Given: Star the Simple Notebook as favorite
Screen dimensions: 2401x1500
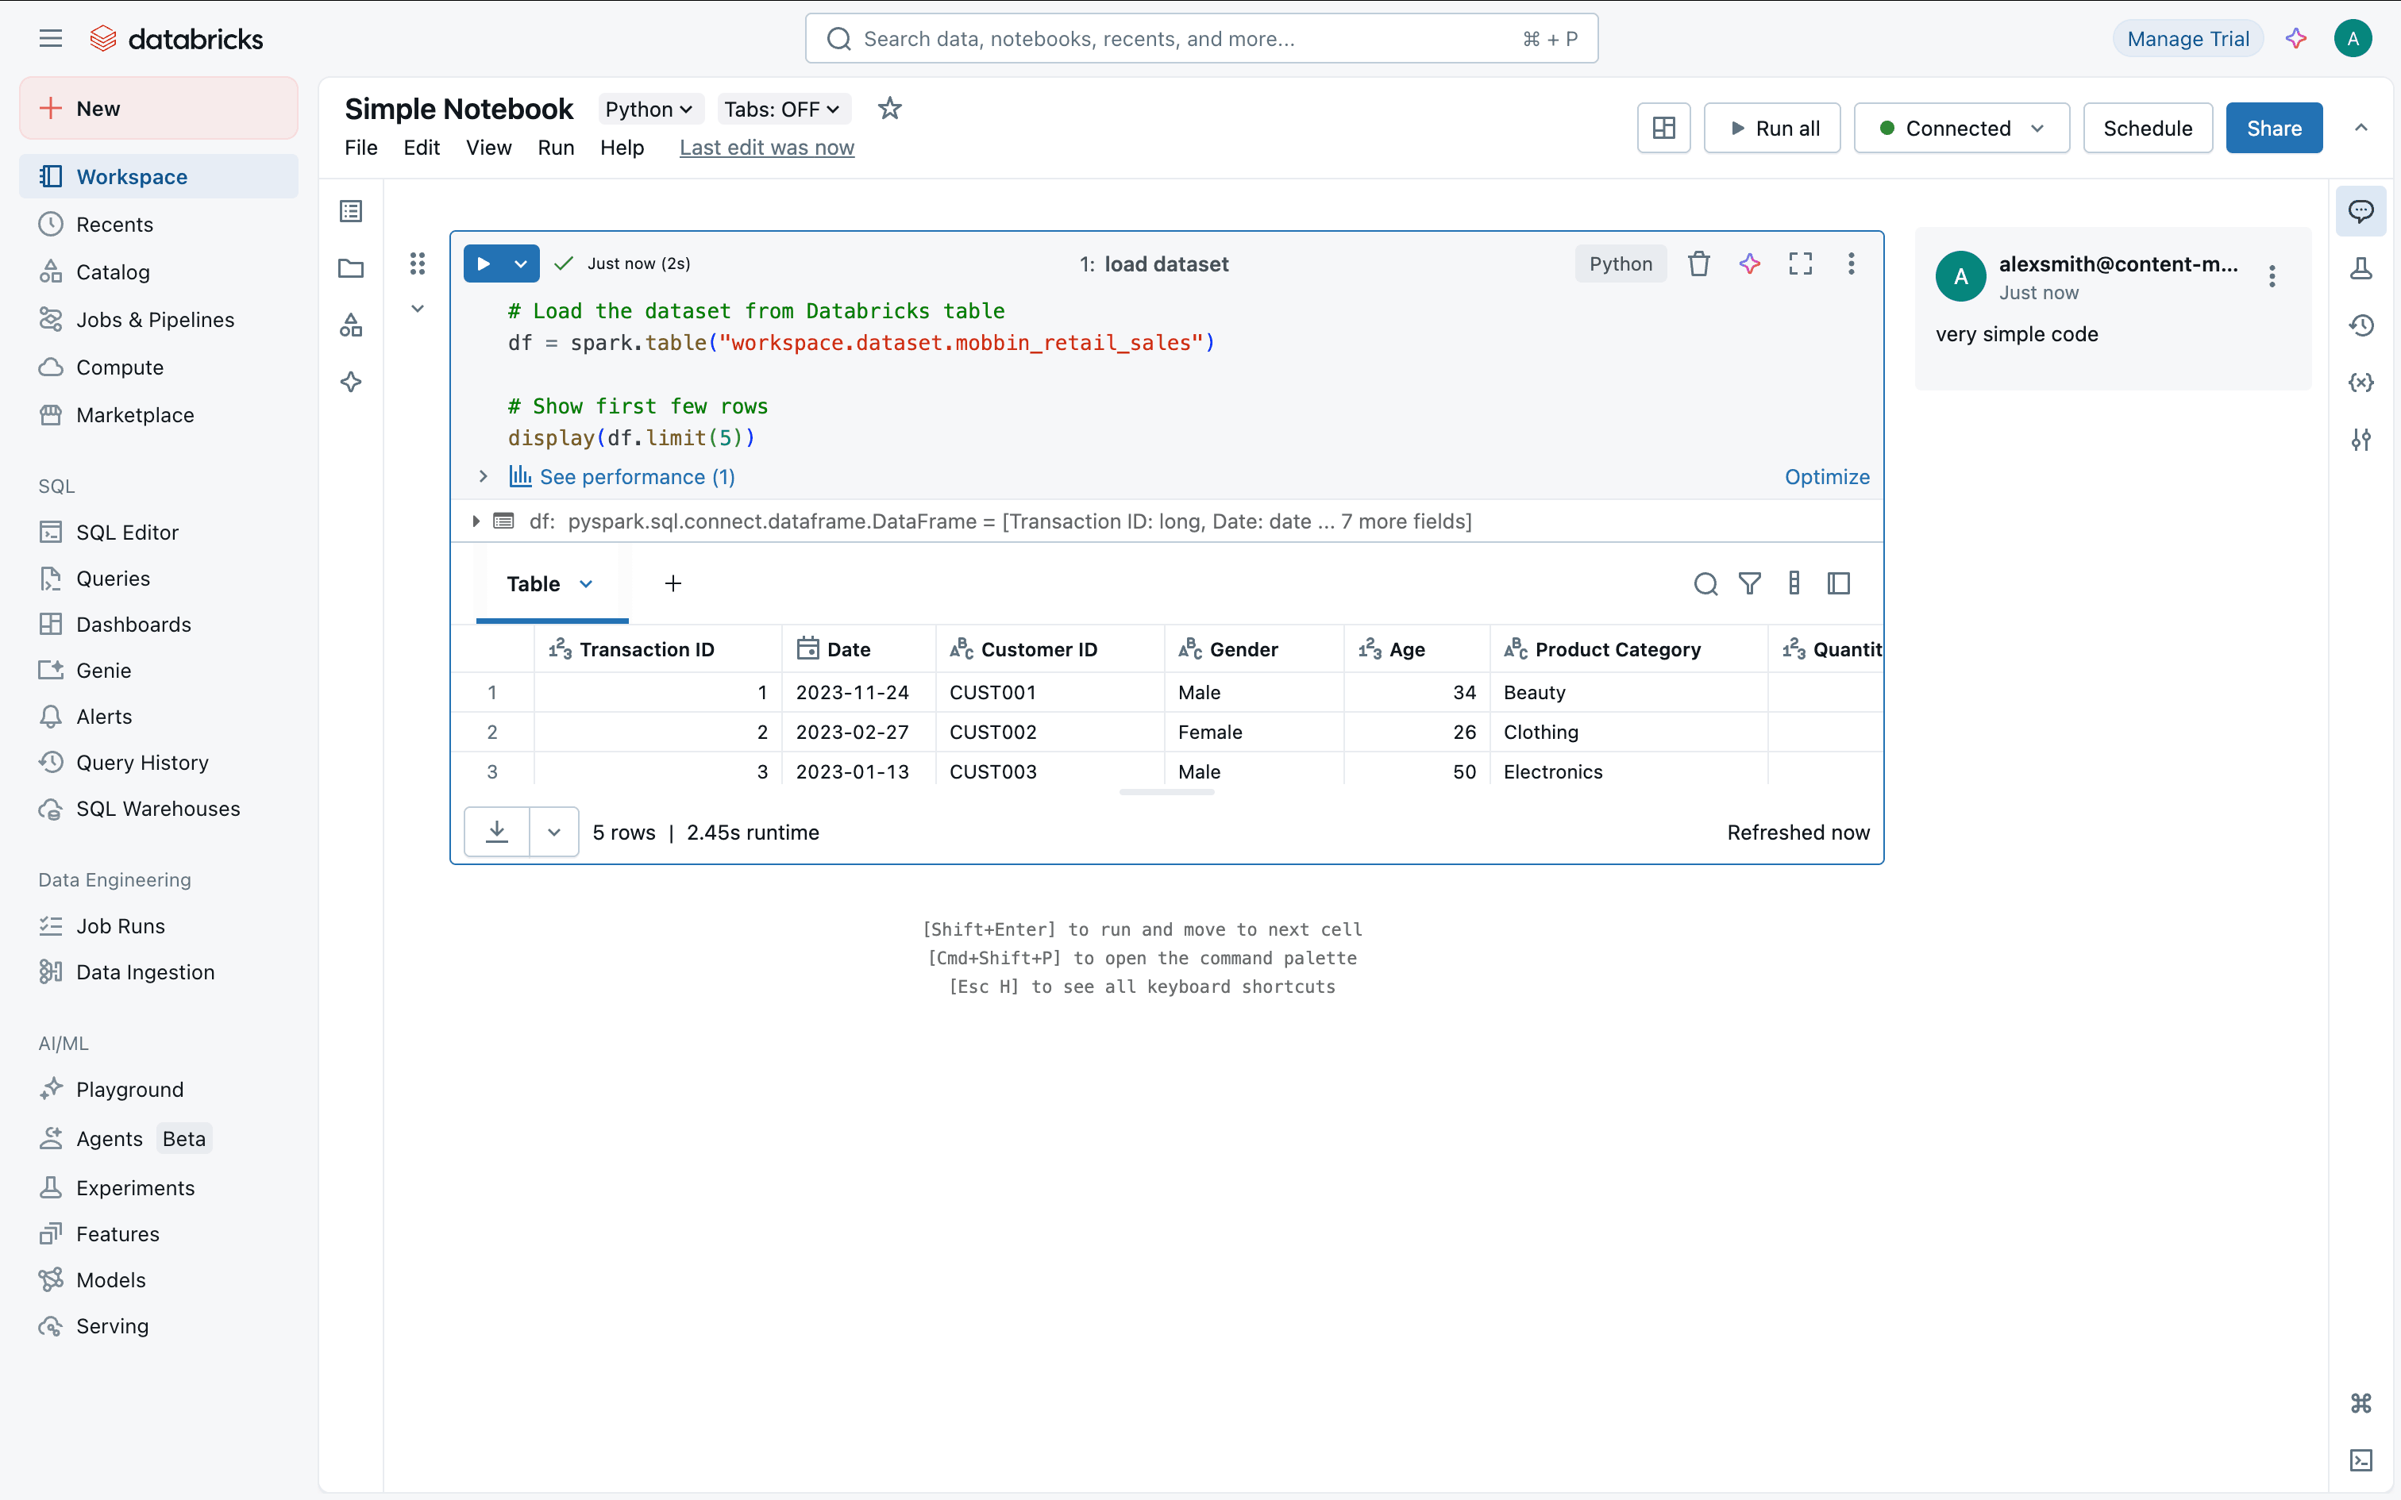Looking at the screenshot, I should (889, 108).
